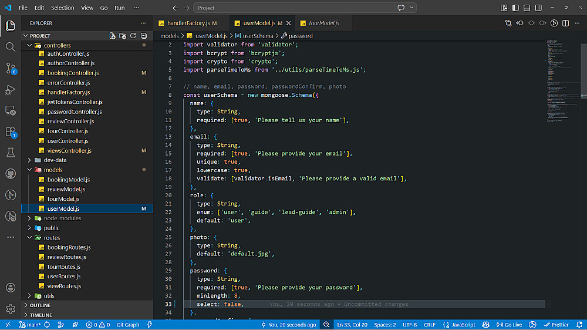Image resolution: width=587 pixels, height=330 pixels.
Task: Collapse the controllers folder
Action: coord(57,45)
